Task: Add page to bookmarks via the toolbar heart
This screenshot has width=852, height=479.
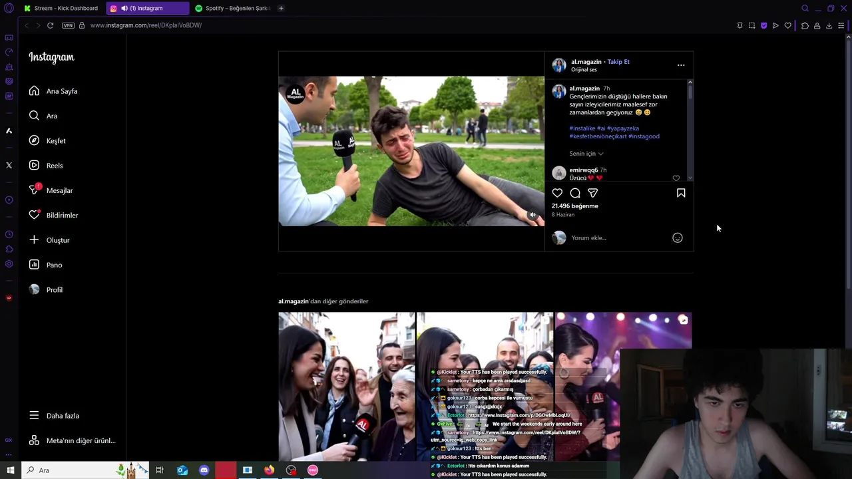Action: click(788, 25)
